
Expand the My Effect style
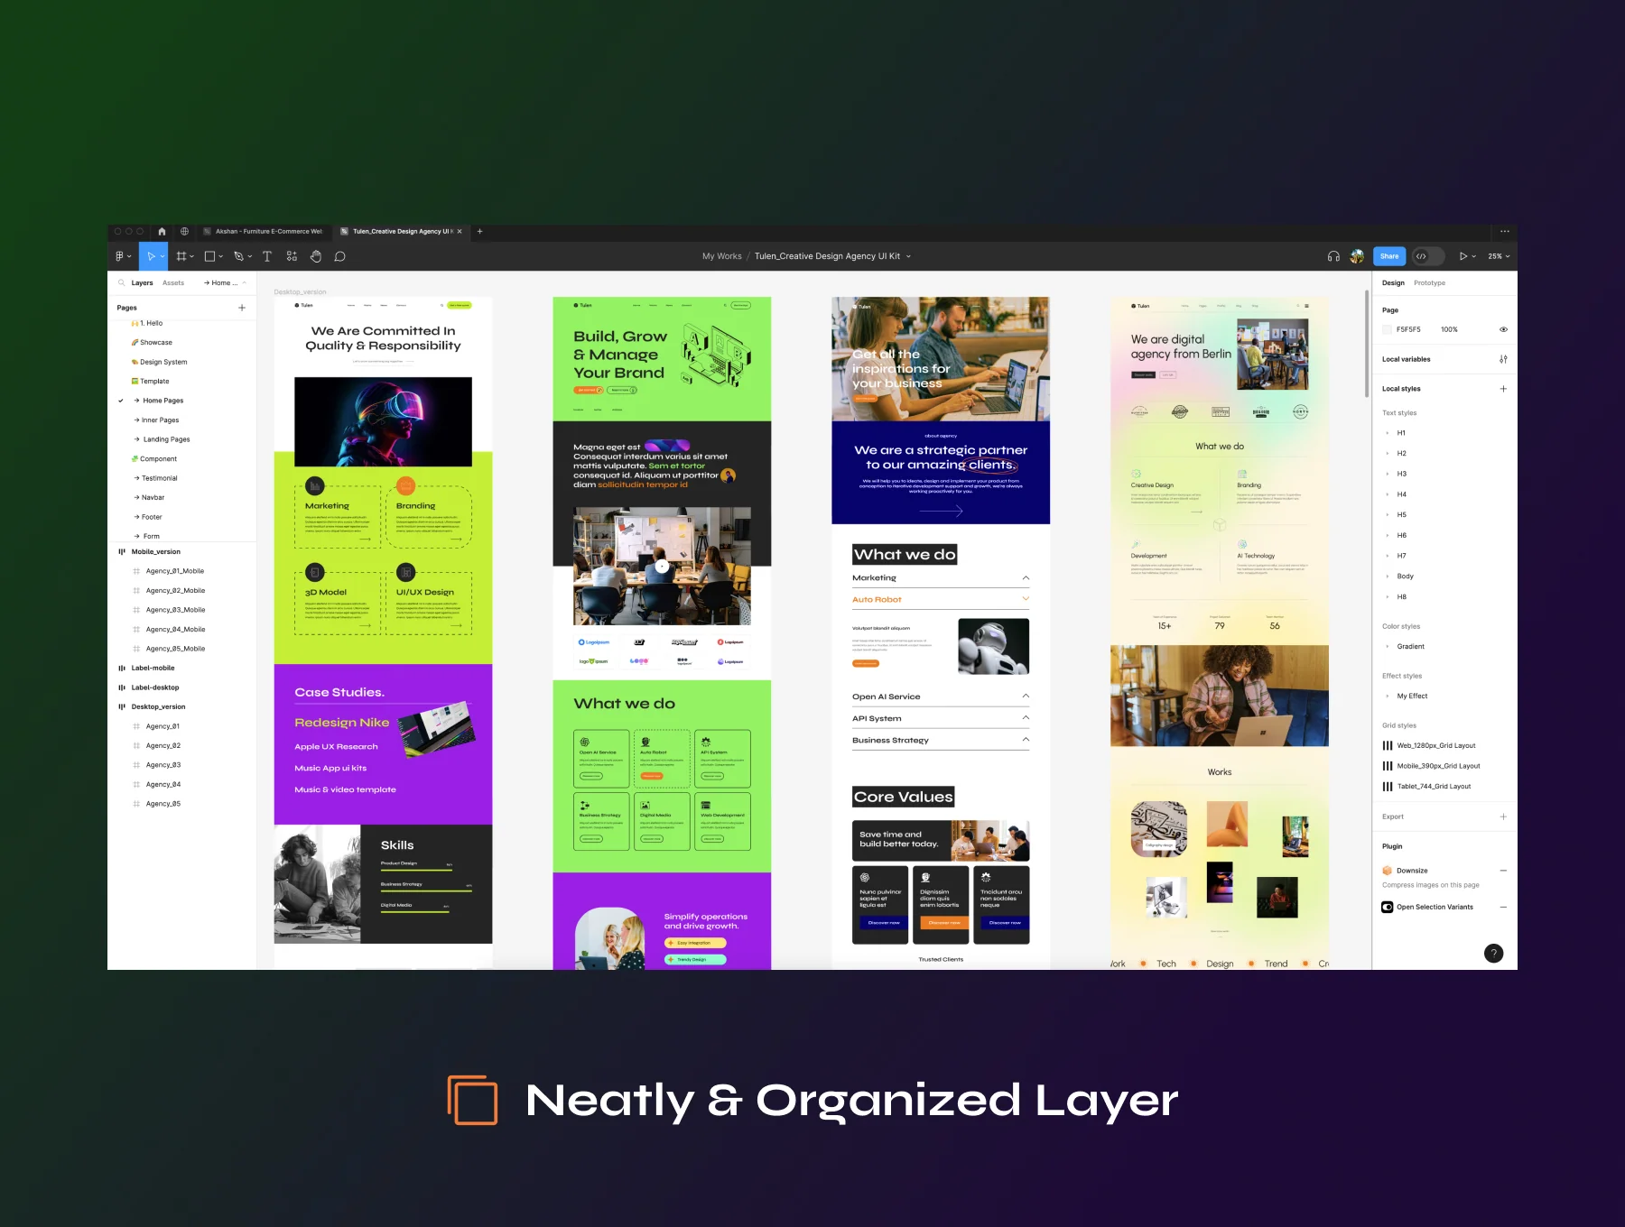[1388, 696]
